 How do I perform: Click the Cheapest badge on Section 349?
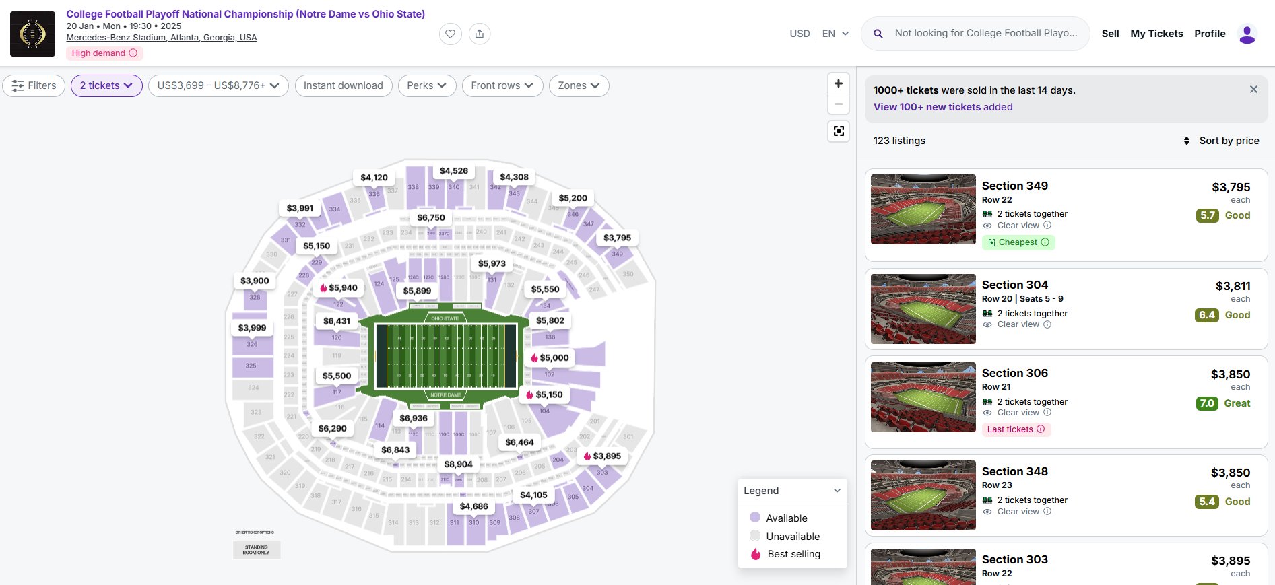point(1018,242)
